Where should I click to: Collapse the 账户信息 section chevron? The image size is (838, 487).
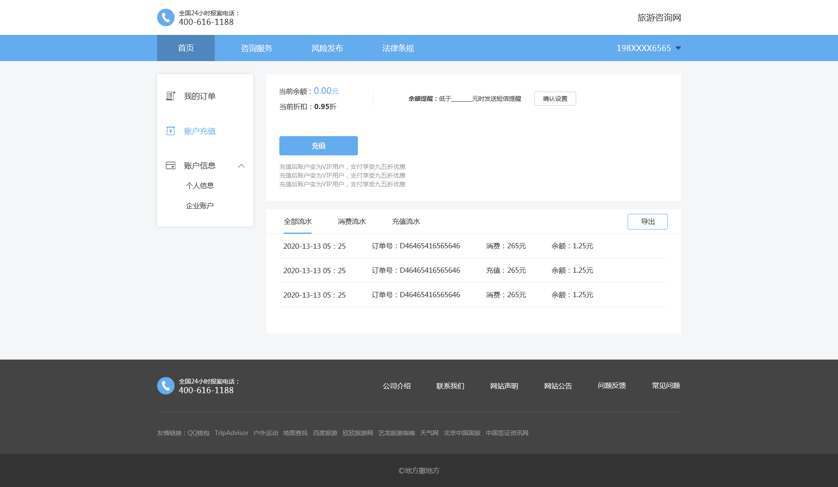[x=241, y=166]
